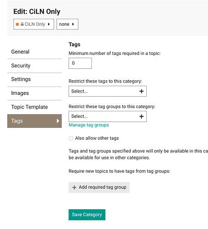Click the Tags section heading
Screen dimensions: 208x229
coord(75,44)
